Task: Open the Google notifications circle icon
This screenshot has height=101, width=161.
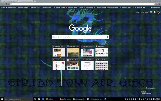Action: click(x=155, y=12)
